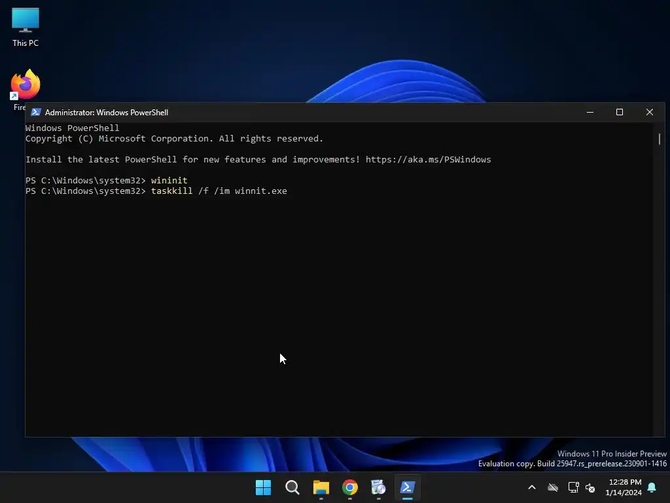Close the Administrator PowerShell window
The image size is (670, 503).
650,112
